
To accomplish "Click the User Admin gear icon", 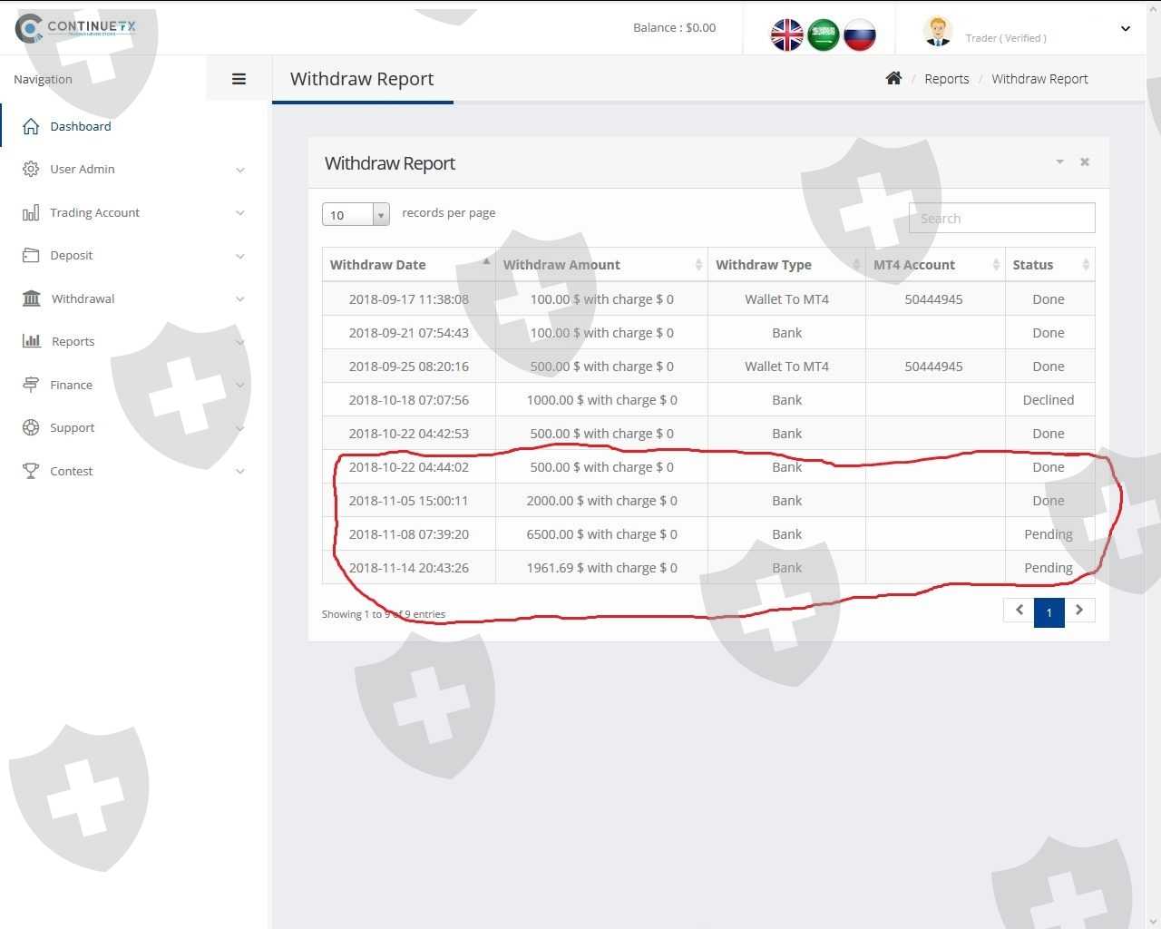I will (x=31, y=169).
